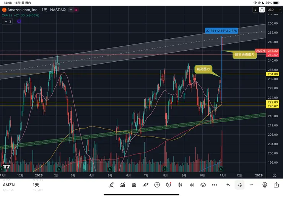Screen dimensions: 283x197
Task: Tap the battery 86% status indicator
Action: click(273, 3)
